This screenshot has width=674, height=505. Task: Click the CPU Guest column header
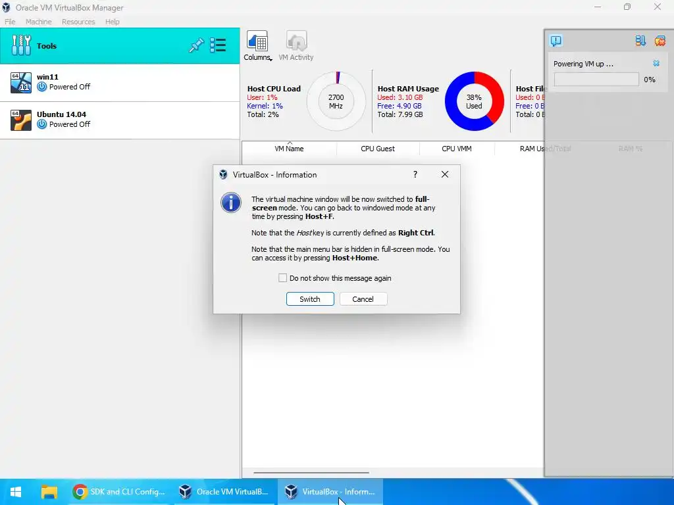coord(377,149)
